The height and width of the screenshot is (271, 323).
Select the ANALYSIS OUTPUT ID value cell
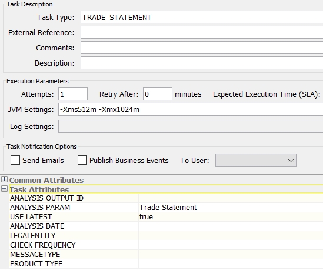231,198
